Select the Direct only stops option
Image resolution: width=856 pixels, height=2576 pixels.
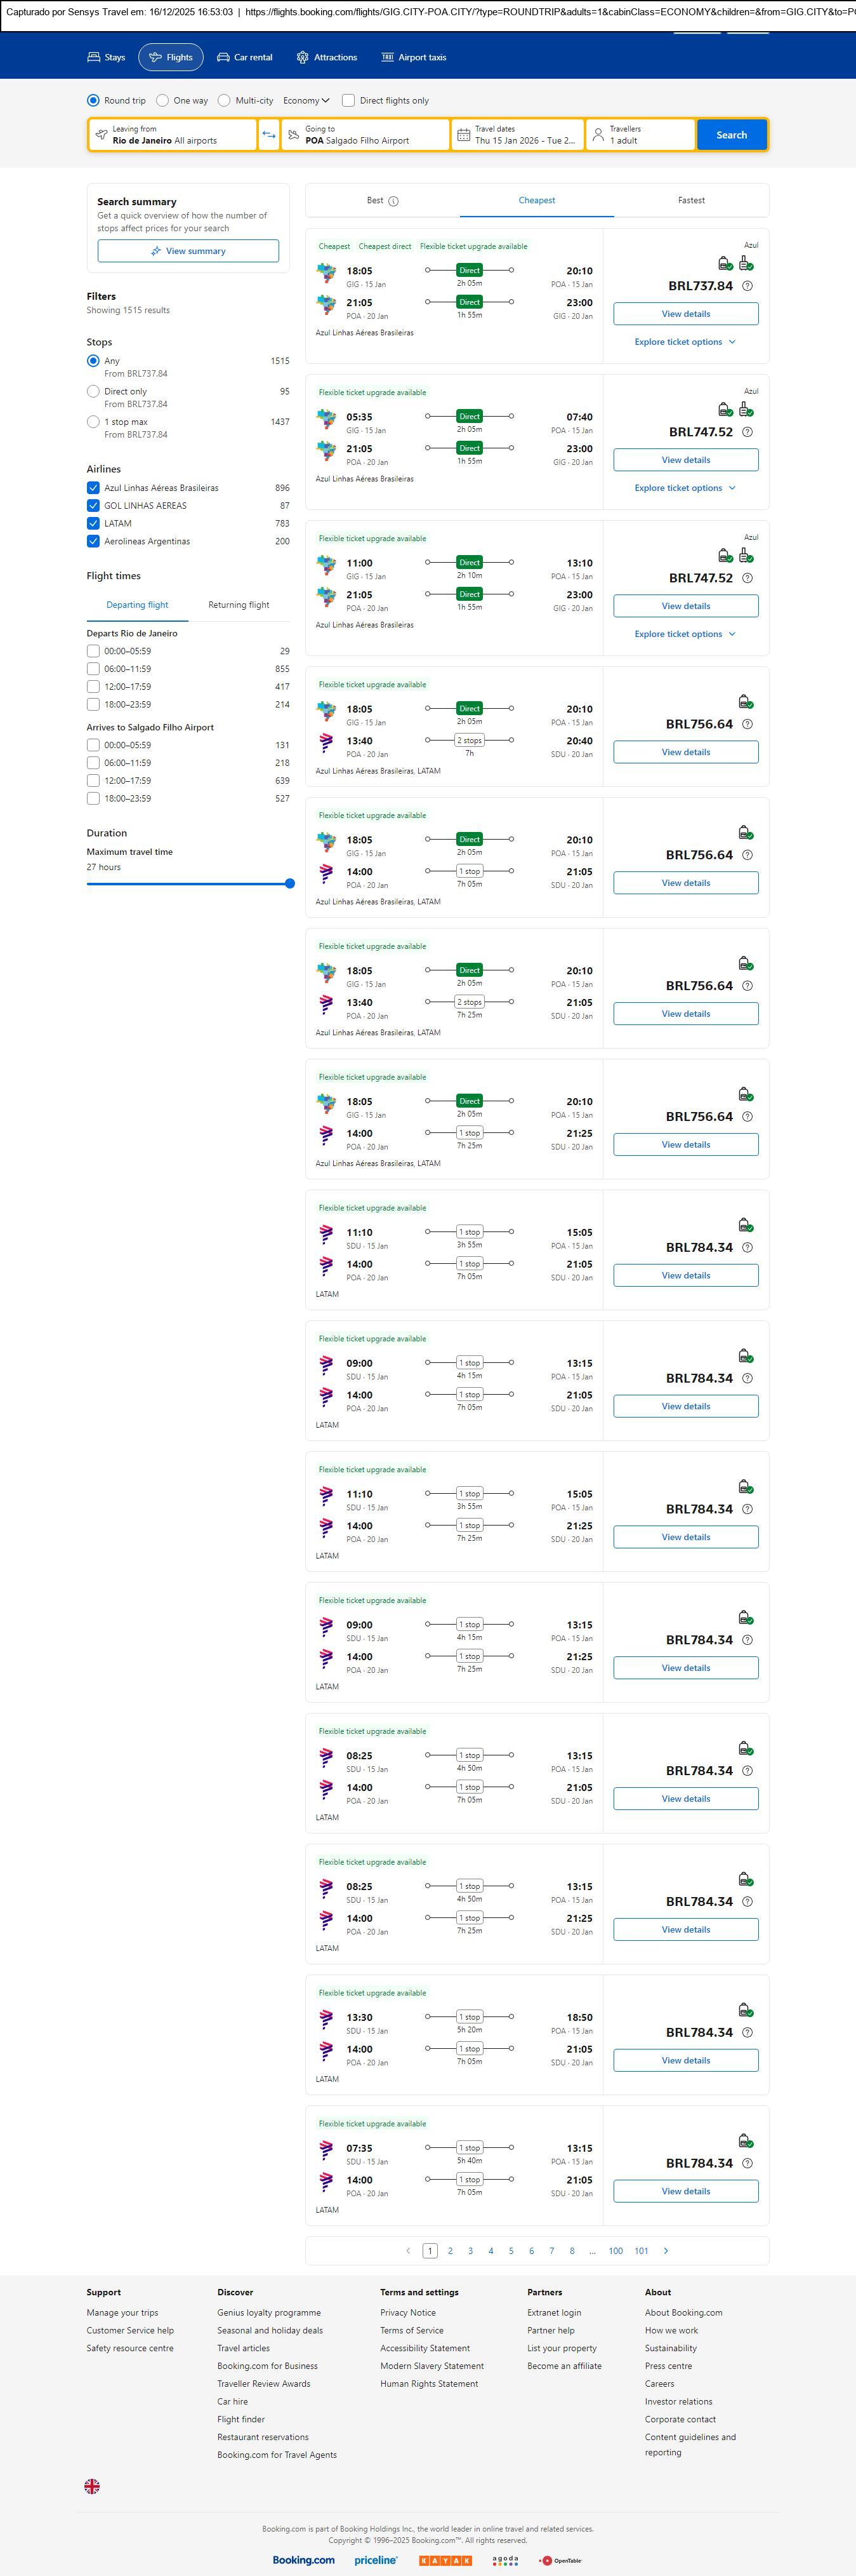[x=93, y=392]
